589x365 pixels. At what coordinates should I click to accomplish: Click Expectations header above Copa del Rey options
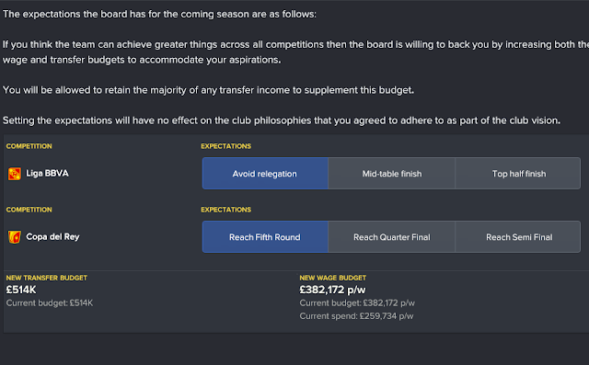click(x=225, y=210)
